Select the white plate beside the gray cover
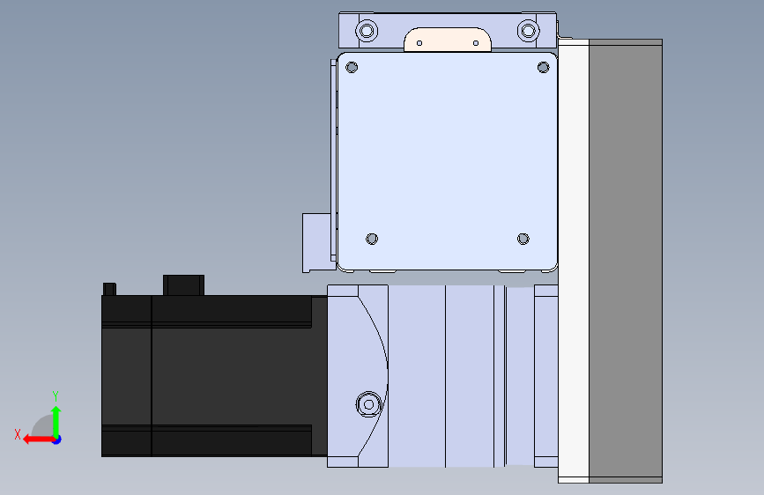764x495 pixels. pos(574,261)
